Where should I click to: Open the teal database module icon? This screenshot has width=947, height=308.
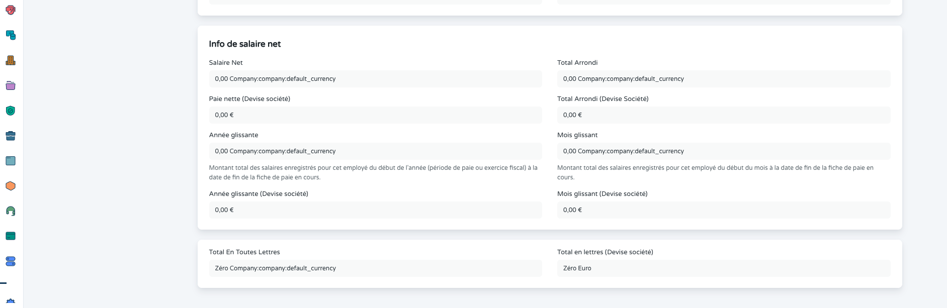click(x=11, y=35)
